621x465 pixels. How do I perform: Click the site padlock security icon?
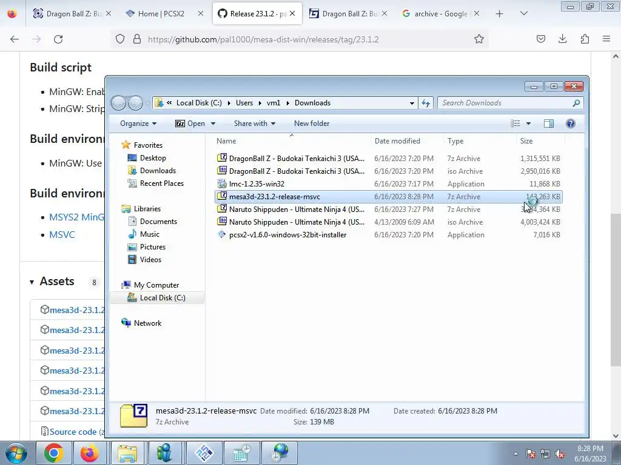pos(136,39)
